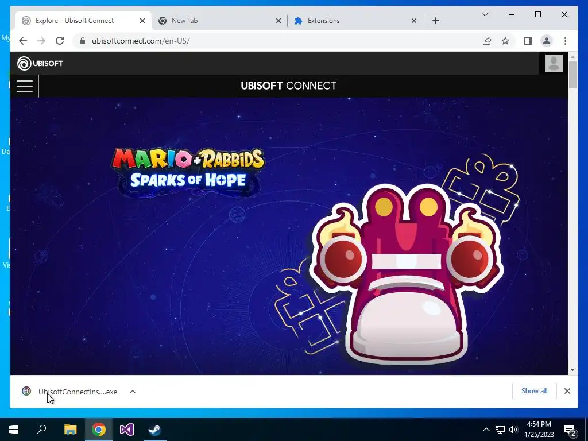View site information padlock icon
Image resolution: width=588 pixels, height=441 pixels.
click(x=83, y=41)
